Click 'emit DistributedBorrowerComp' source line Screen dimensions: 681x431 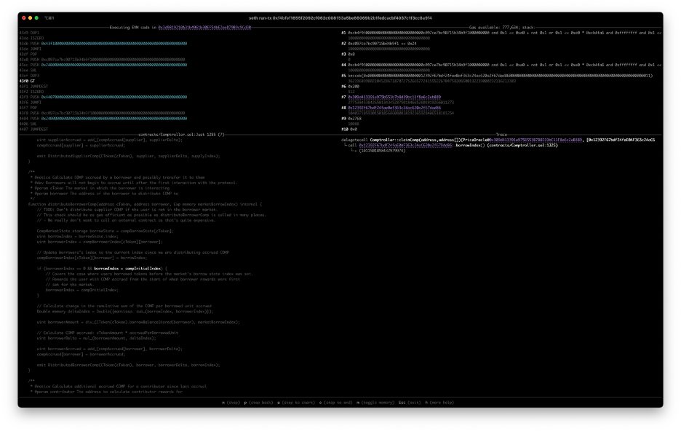(x=128, y=365)
